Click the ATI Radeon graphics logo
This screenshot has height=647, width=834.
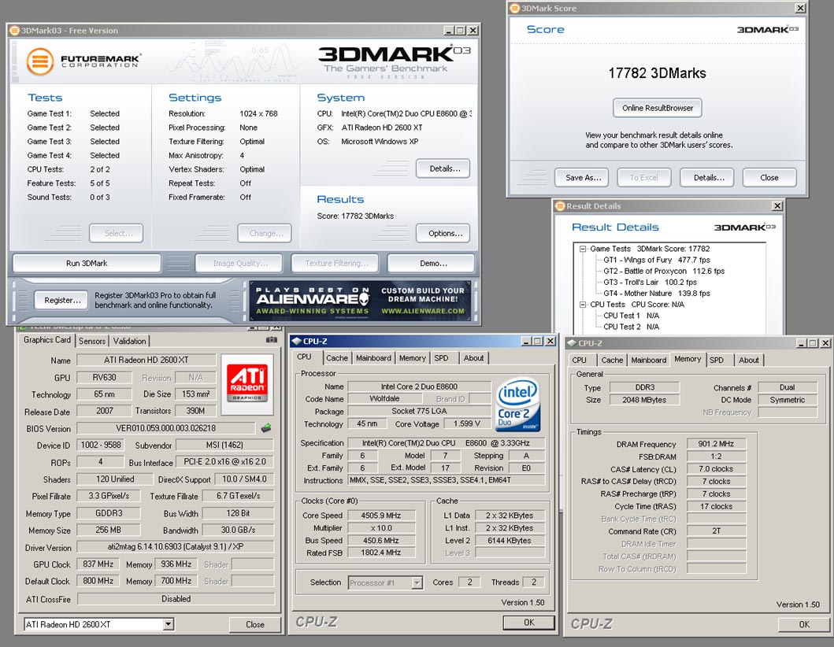[246, 383]
